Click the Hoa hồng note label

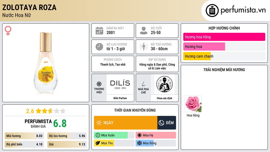[193, 115]
